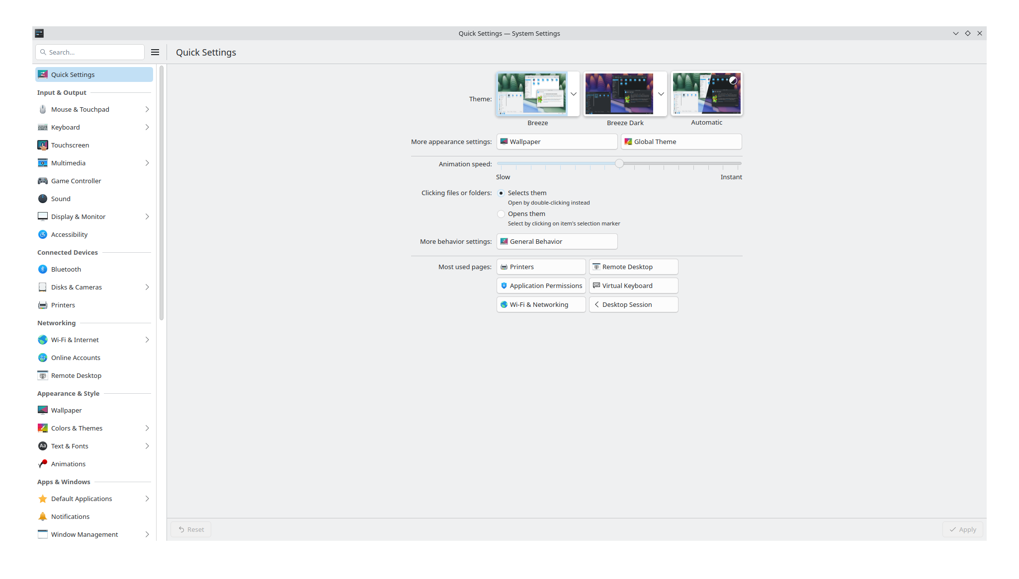Screen dimensions: 1019x579
Task: Open the Wallpaper settings icon
Action: coord(43,410)
